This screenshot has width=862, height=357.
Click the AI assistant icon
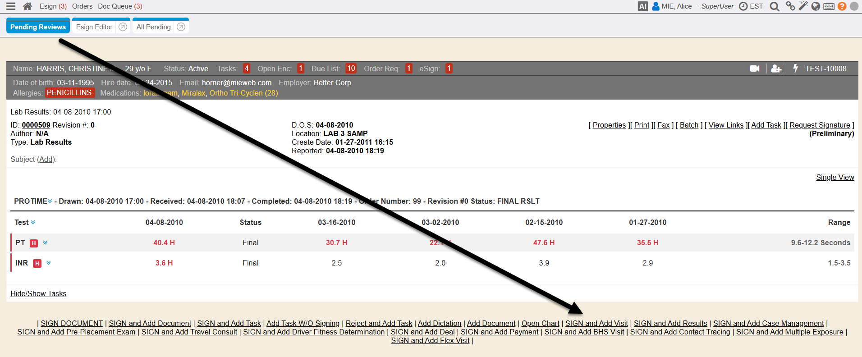pos(643,6)
